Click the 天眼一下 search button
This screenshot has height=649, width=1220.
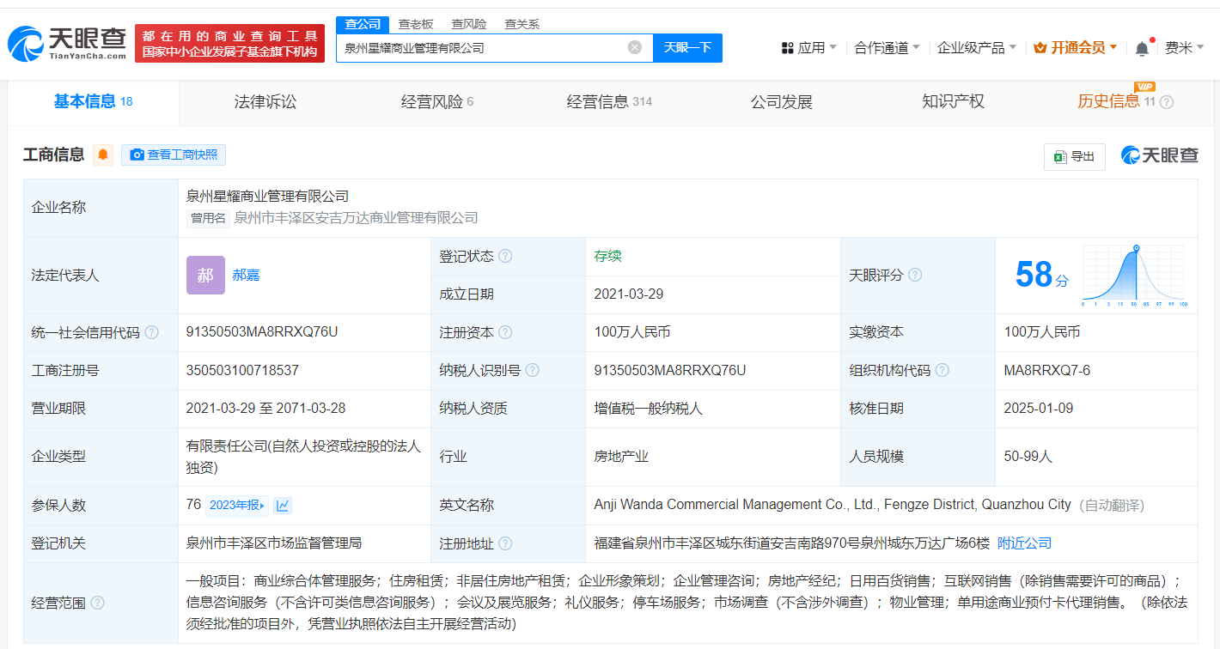click(688, 48)
